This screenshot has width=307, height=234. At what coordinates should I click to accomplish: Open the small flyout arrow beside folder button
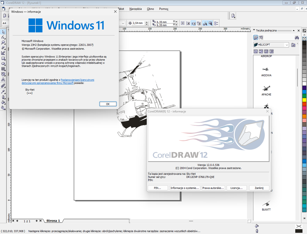click(298, 44)
